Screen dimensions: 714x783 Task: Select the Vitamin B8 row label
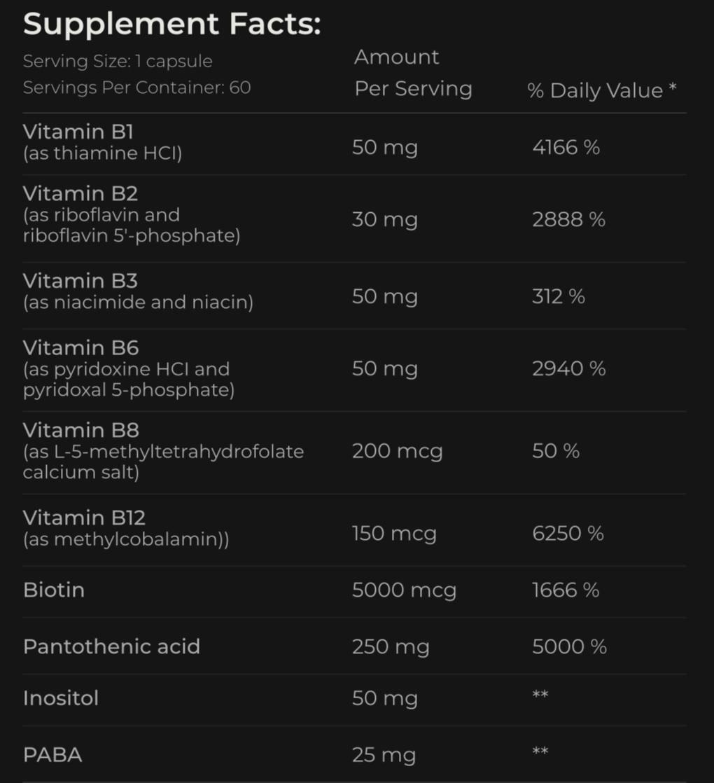click(163, 451)
